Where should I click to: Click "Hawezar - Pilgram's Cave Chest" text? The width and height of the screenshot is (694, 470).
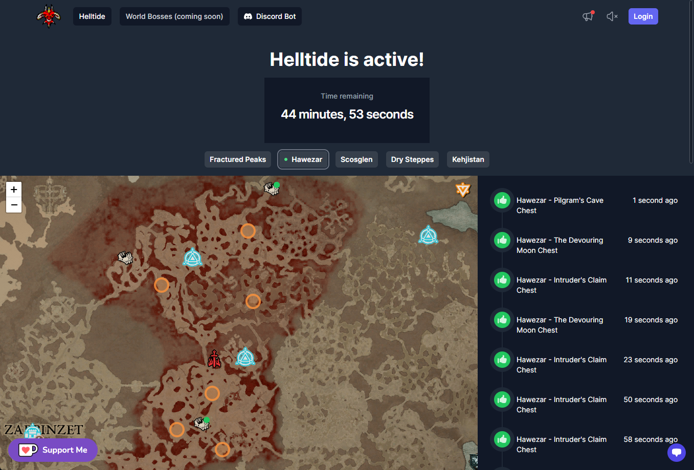[x=560, y=205]
